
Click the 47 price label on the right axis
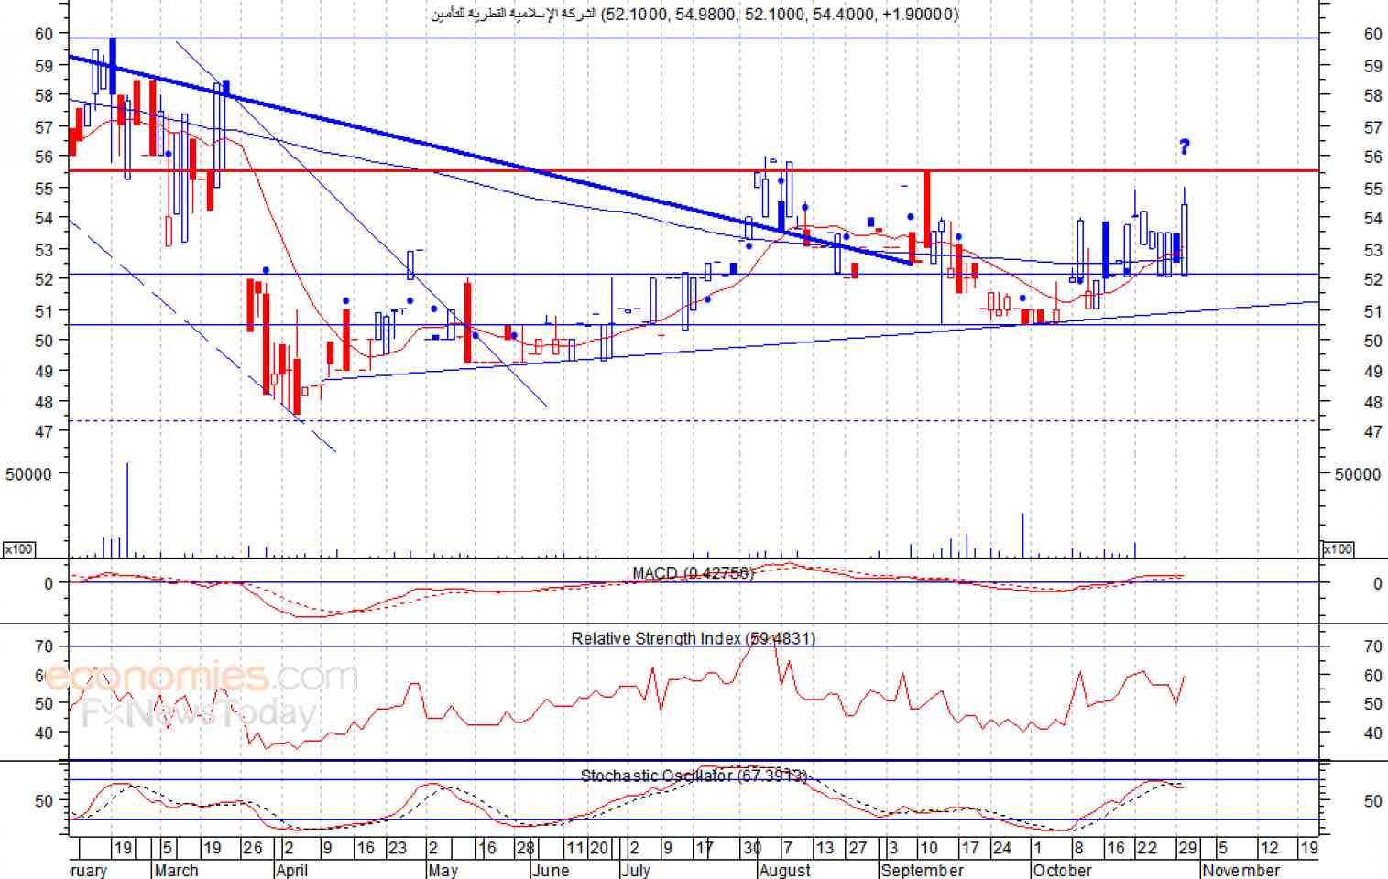pyautogui.click(x=1372, y=431)
